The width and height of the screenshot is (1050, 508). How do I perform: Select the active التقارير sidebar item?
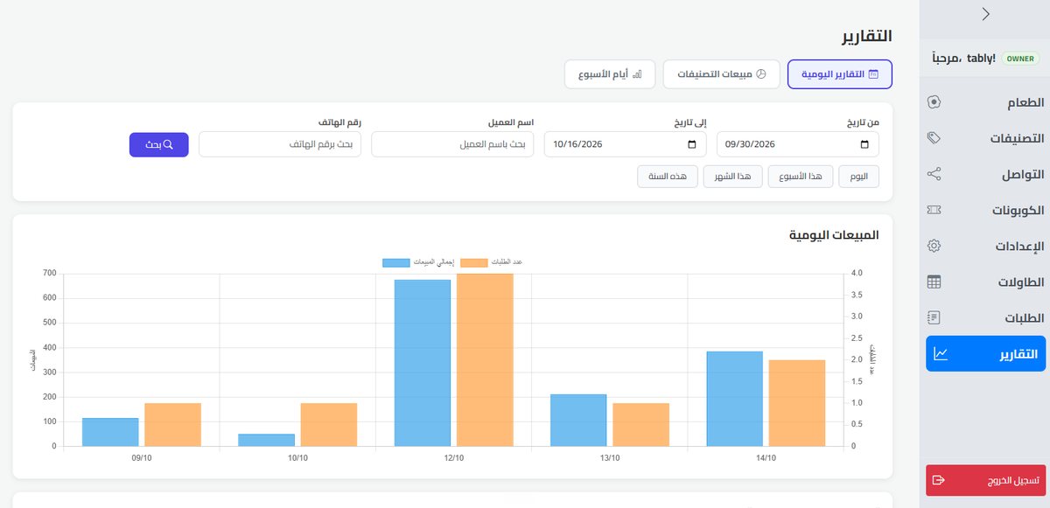point(985,354)
